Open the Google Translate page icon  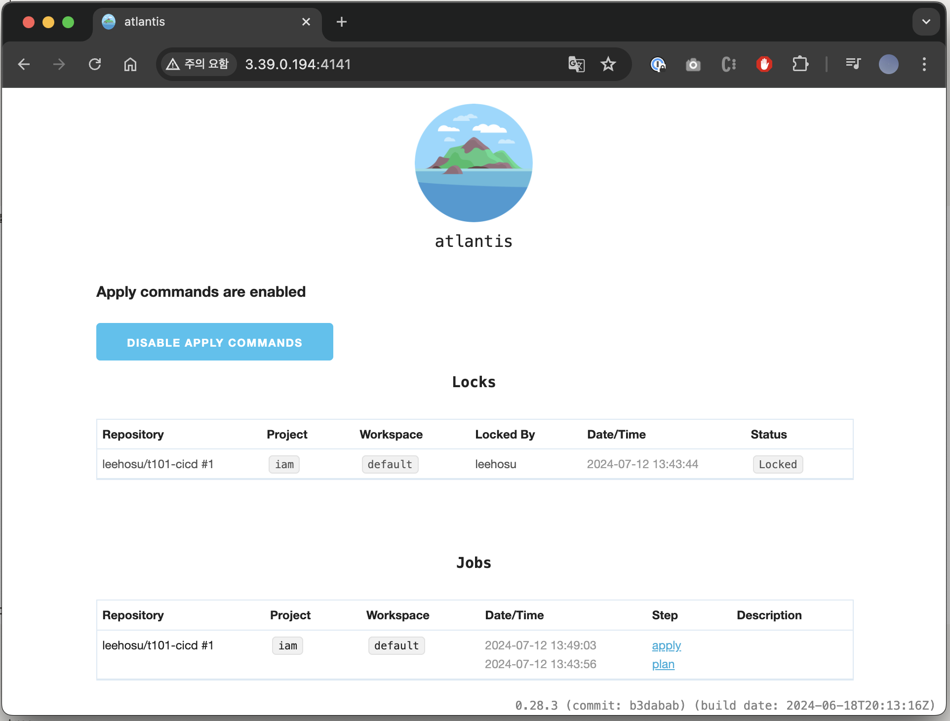click(576, 64)
